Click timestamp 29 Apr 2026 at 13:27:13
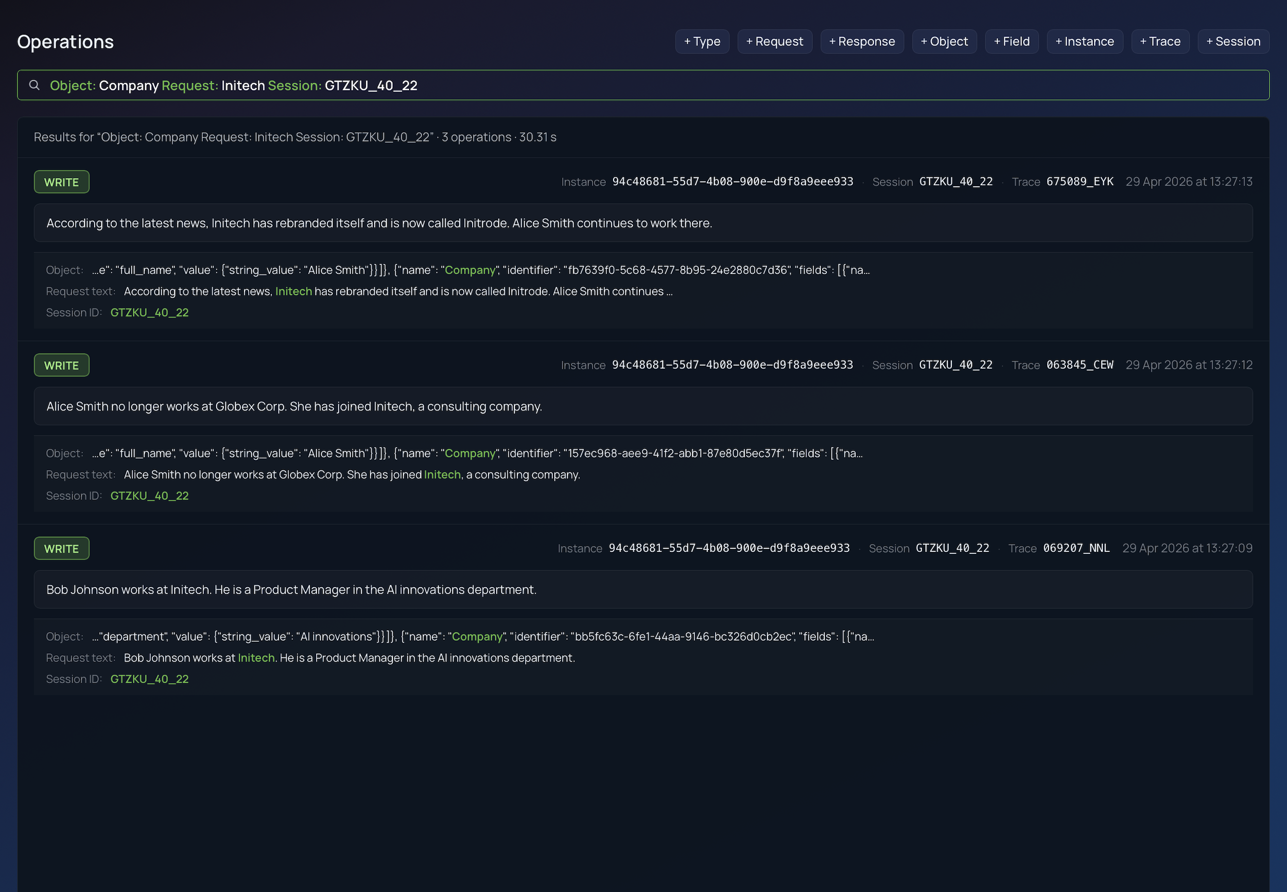The width and height of the screenshot is (1287, 892). click(1189, 182)
